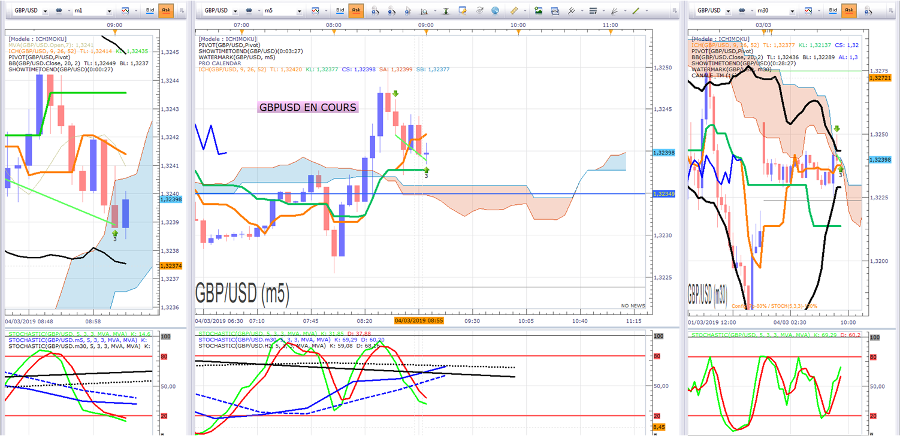Toggle Bid price in the m5 chart

coord(340,10)
